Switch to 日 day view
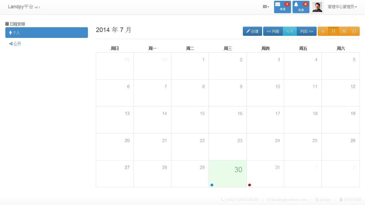365x205 pixels. [354, 31]
